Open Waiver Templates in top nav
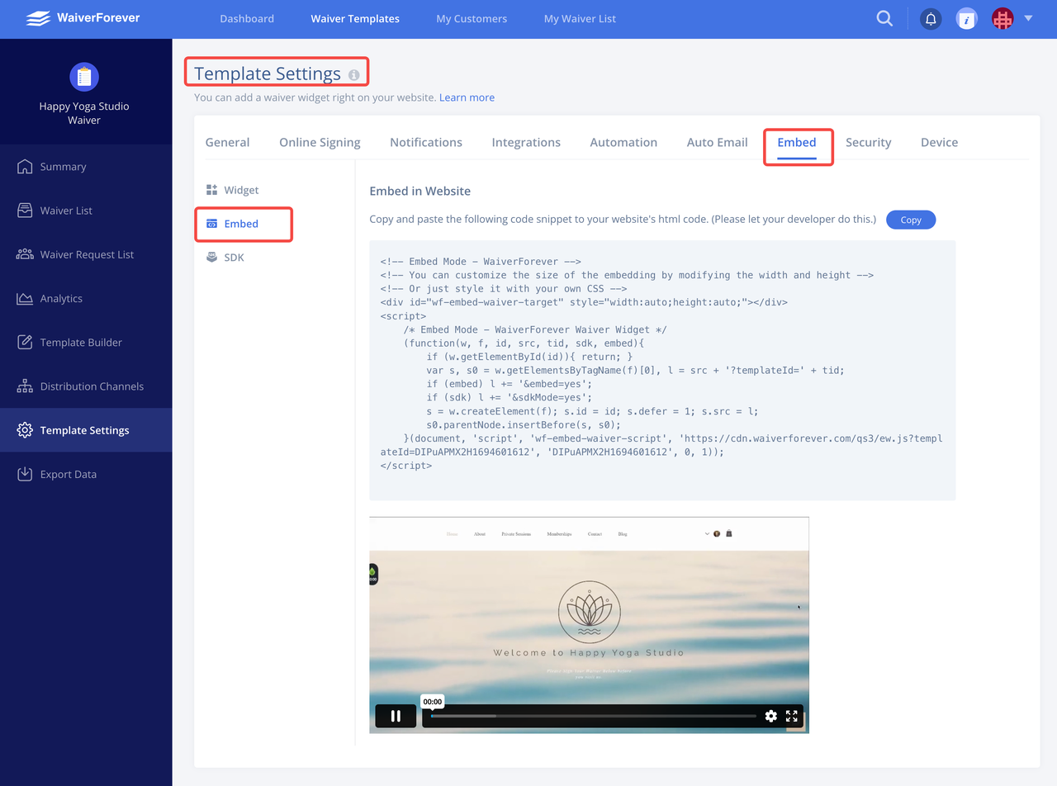The width and height of the screenshot is (1057, 786). click(355, 18)
